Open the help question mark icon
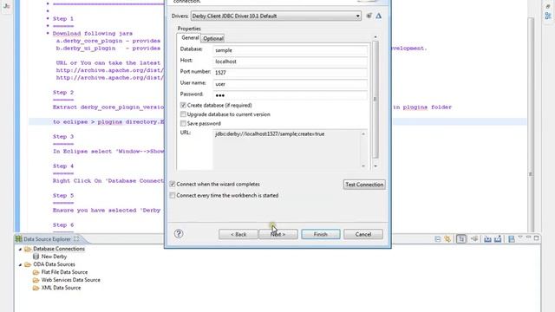 pos(179,233)
